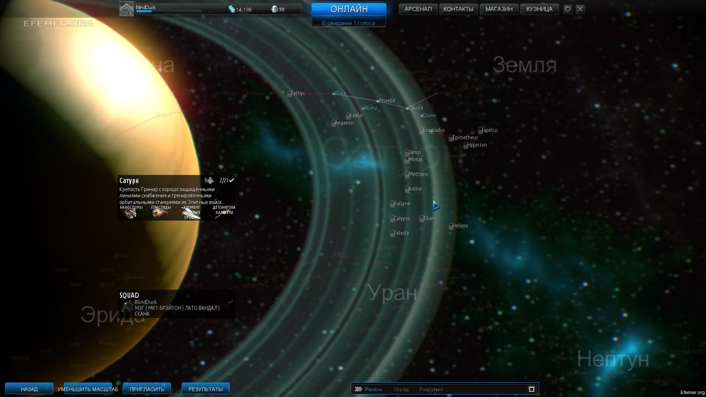The image size is (706, 397).
Task: Select the Детонитовая ампула resource icon
Action: point(224,214)
